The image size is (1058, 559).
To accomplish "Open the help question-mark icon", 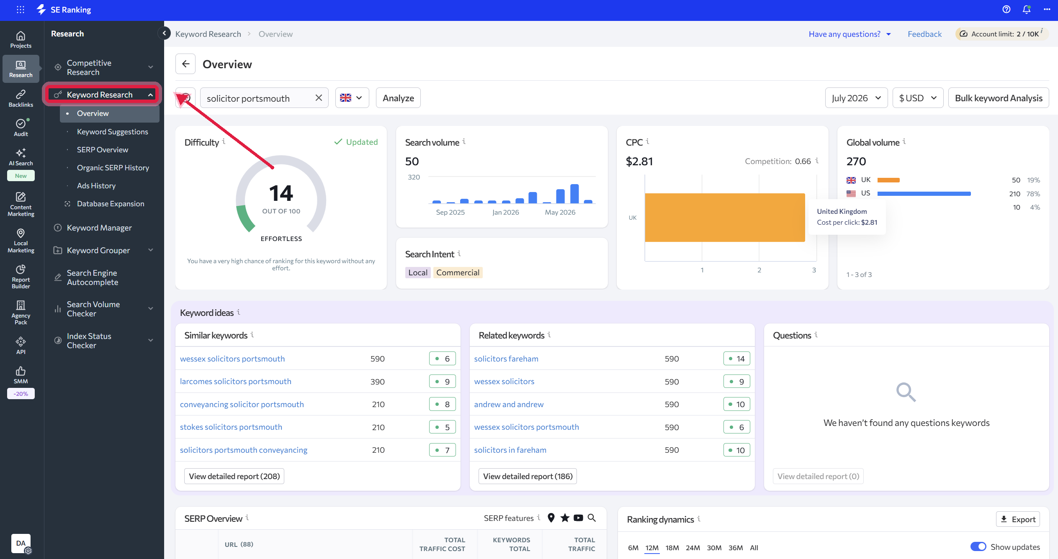I will pos(1007,10).
